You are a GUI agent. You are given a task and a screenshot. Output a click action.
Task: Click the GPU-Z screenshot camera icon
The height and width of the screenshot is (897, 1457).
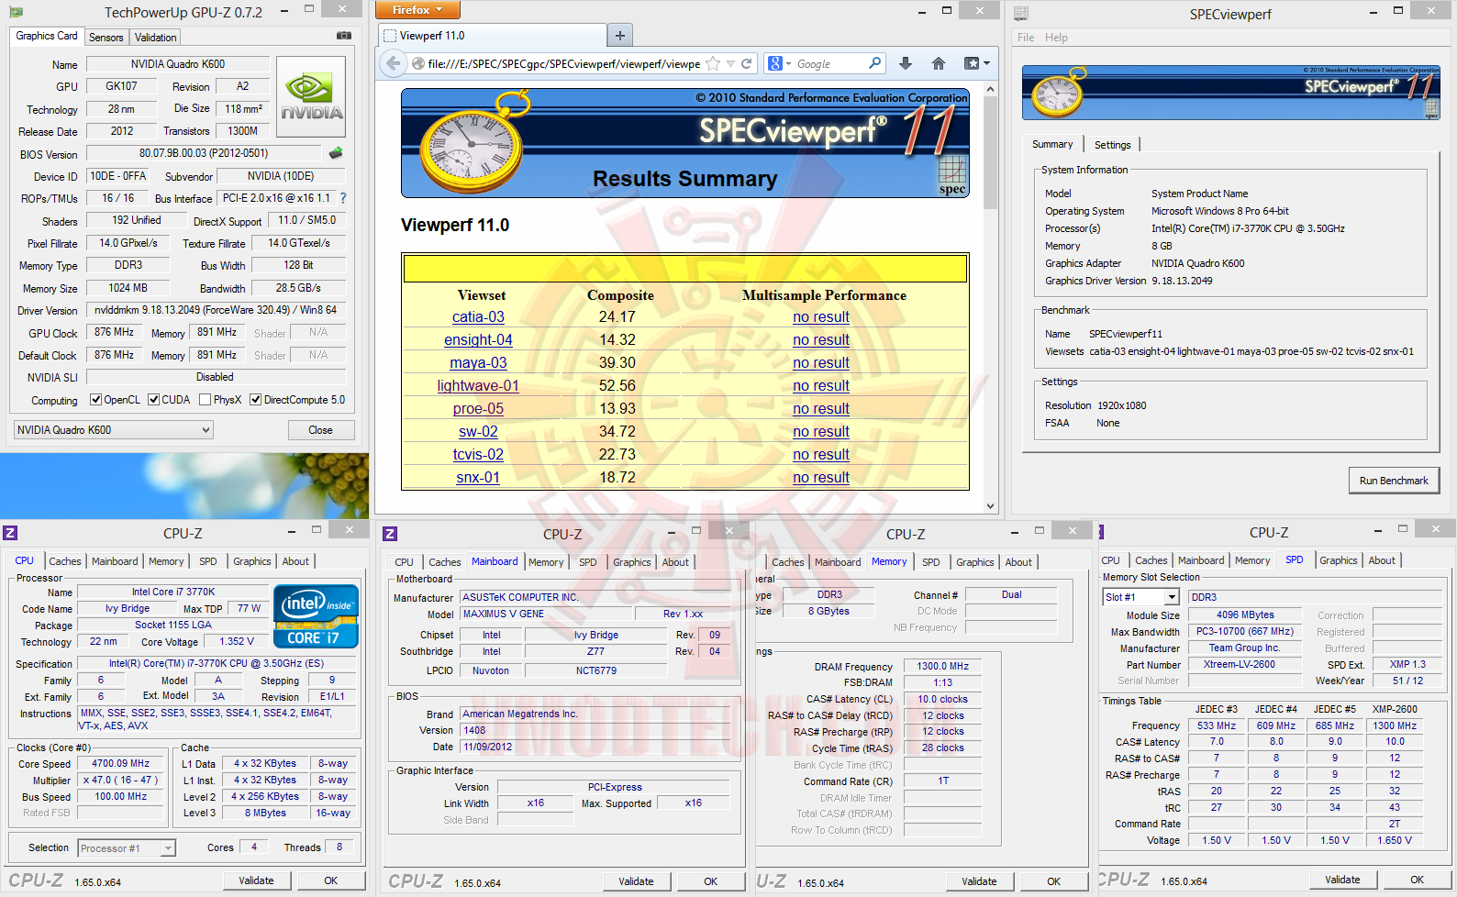(344, 36)
